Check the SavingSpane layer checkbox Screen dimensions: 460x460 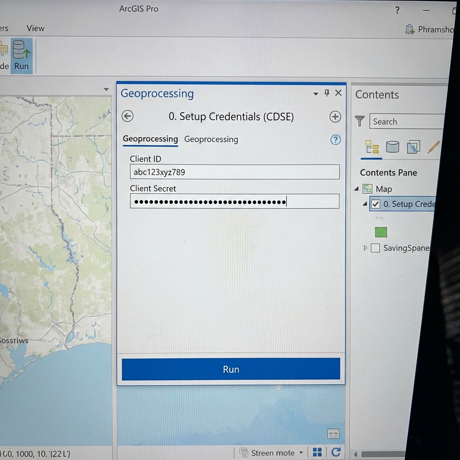(375, 248)
